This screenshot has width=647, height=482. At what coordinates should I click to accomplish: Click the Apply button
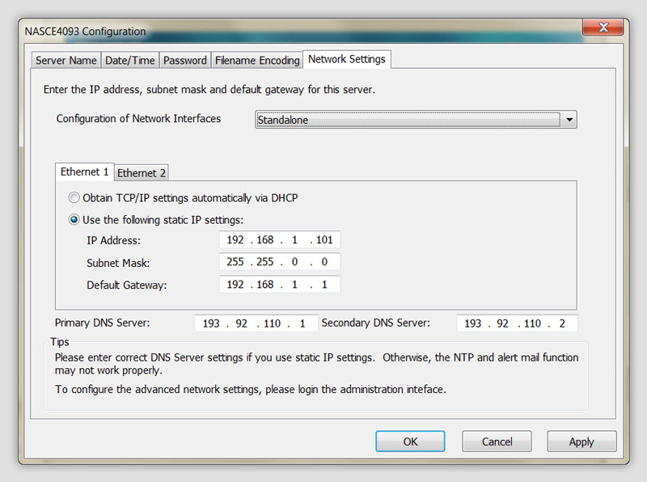[x=581, y=442]
